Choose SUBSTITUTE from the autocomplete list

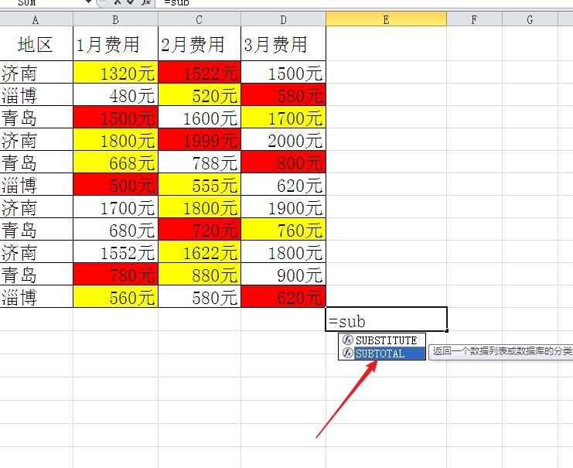coord(382,340)
